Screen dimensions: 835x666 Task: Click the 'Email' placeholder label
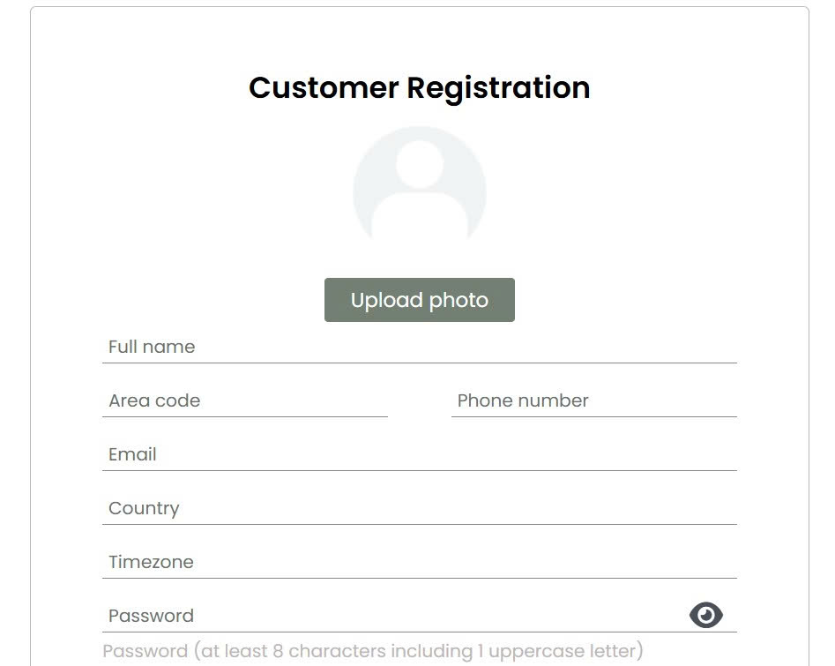tap(132, 455)
